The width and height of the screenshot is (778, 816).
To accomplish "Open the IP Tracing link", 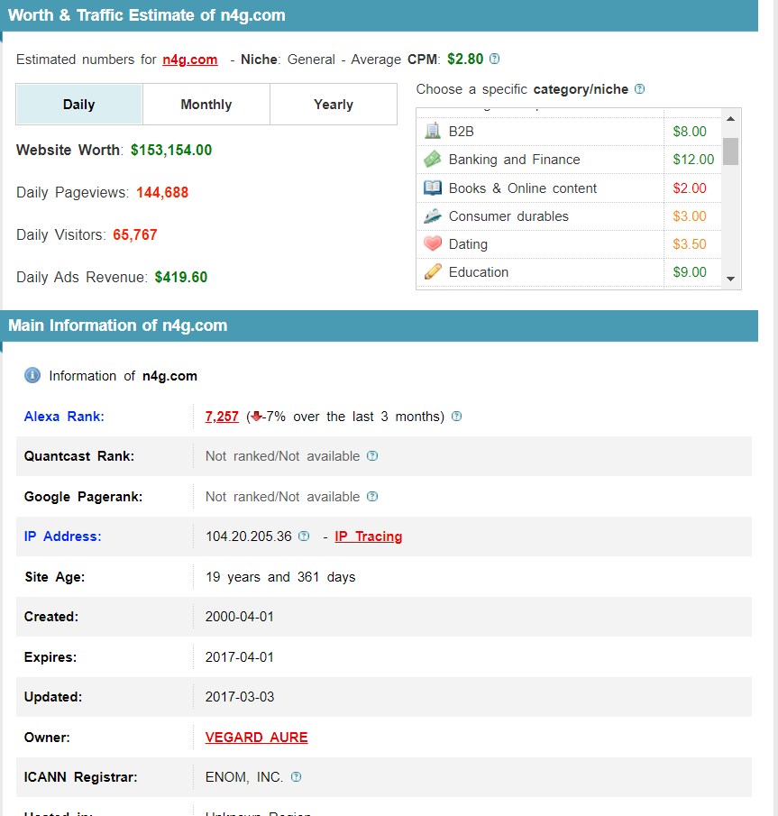I will pyautogui.click(x=369, y=536).
